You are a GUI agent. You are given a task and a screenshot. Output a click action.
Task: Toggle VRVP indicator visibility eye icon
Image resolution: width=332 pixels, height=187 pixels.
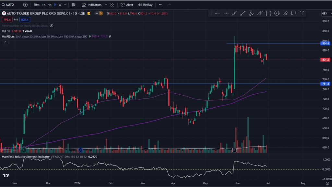point(52,26)
